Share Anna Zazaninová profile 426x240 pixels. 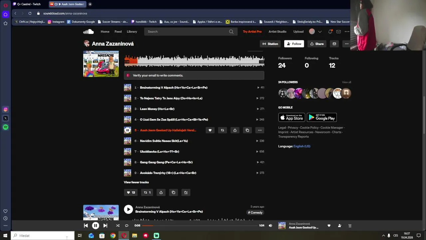tap(317, 44)
